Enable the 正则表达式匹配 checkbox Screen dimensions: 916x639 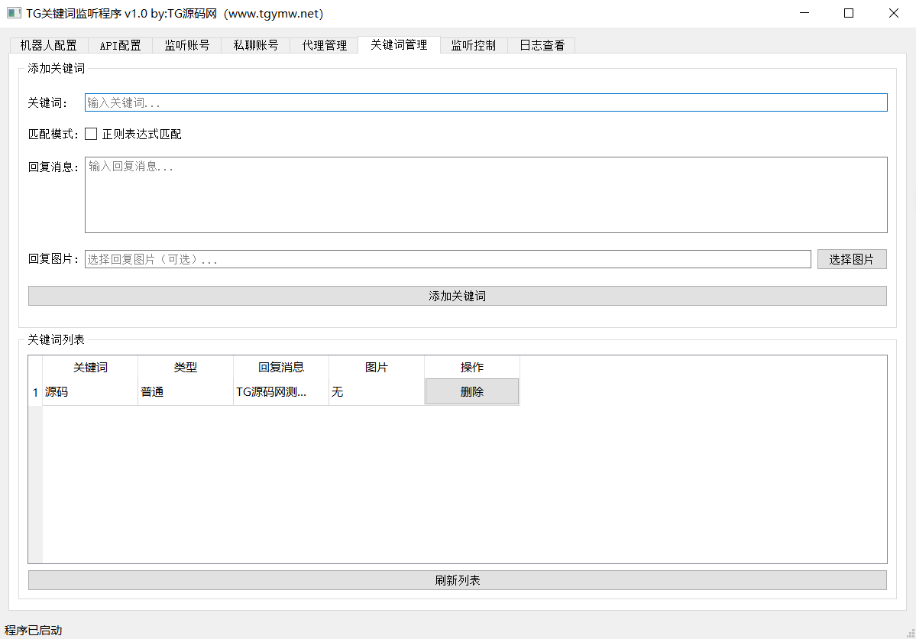pyautogui.click(x=91, y=134)
